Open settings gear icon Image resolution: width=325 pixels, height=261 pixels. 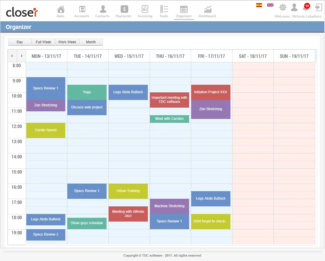(283, 7)
